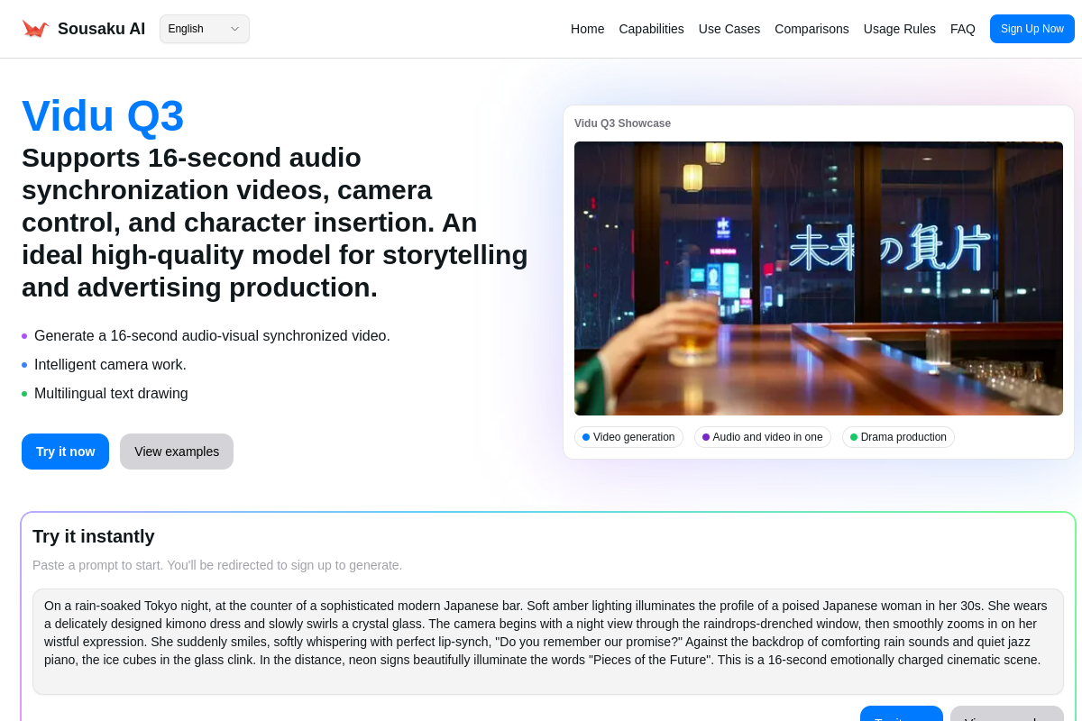Click the blue button under the prompt box
The image size is (1082, 721).
coord(901,714)
